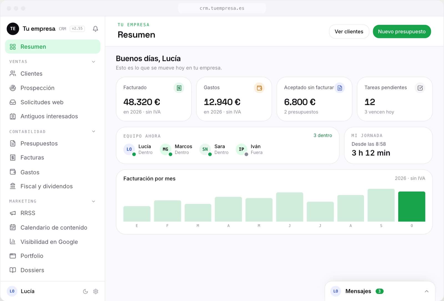Image resolution: width=444 pixels, height=301 pixels.
Task: Click the TE company logo avatar
Action: click(x=13, y=29)
